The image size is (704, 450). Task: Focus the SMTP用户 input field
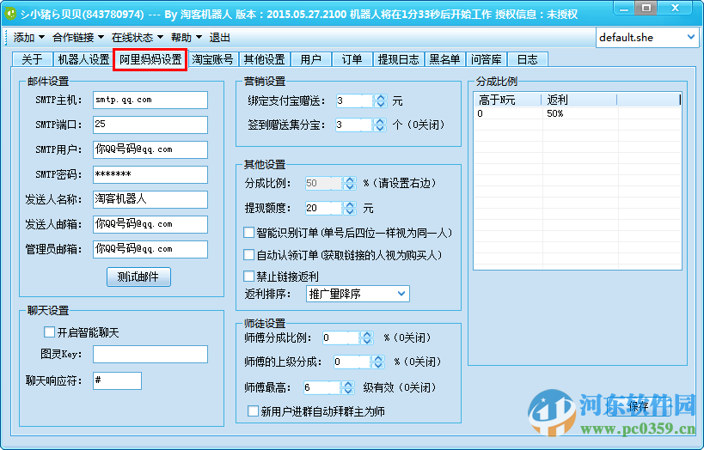[150, 149]
